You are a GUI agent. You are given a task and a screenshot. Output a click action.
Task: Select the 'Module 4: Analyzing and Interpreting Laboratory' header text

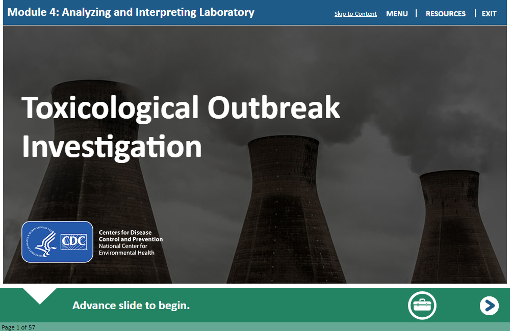[x=131, y=12]
